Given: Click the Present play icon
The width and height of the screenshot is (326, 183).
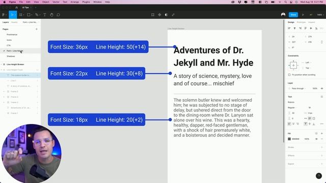Looking at the screenshot, I should pos(303,15).
